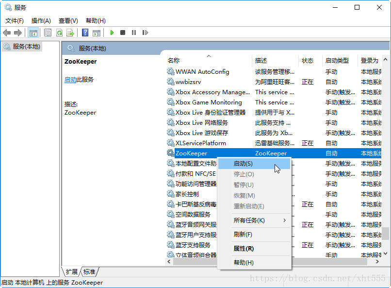
Task: Select the Xbox Live 网络服务 row
Action: [274, 123]
